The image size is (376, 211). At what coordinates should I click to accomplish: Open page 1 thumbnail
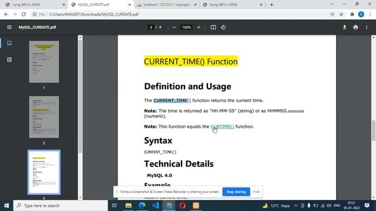coord(44,62)
